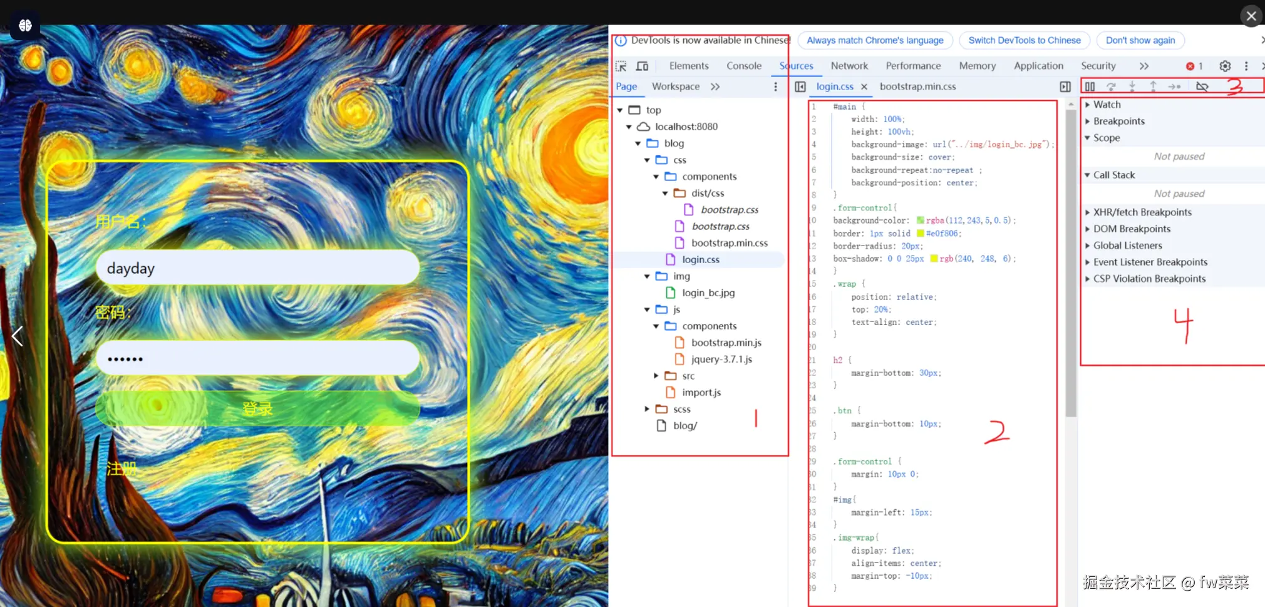
Task: Collapse the Scope section
Action: click(1088, 138)
